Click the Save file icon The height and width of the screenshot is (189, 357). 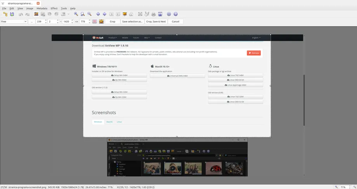pos(12,14)
